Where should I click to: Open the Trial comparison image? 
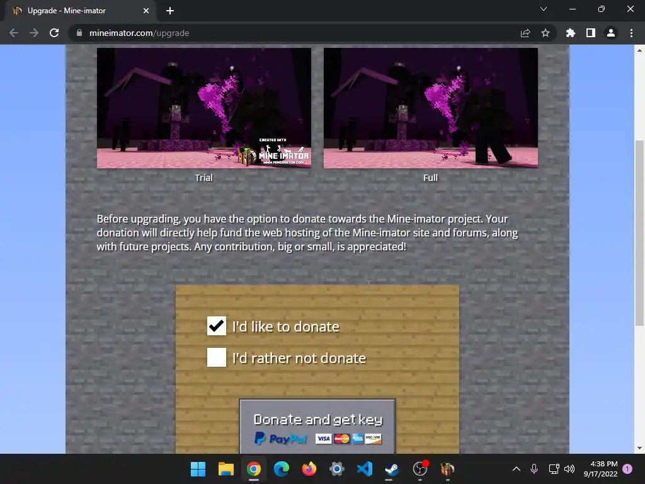click(204, 108)
